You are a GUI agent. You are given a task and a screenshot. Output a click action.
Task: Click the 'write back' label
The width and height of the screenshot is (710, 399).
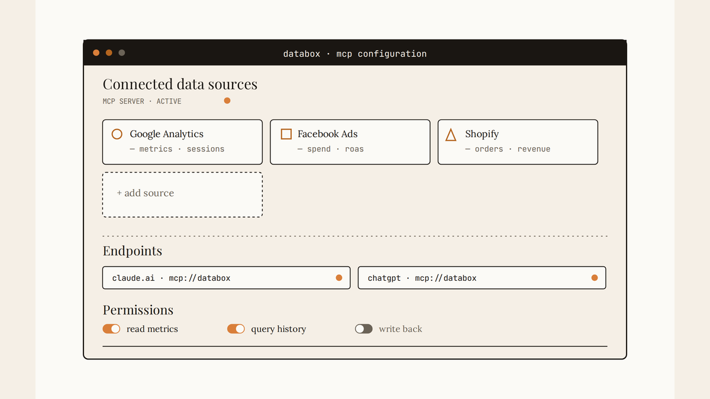click(x=401, y=329)
